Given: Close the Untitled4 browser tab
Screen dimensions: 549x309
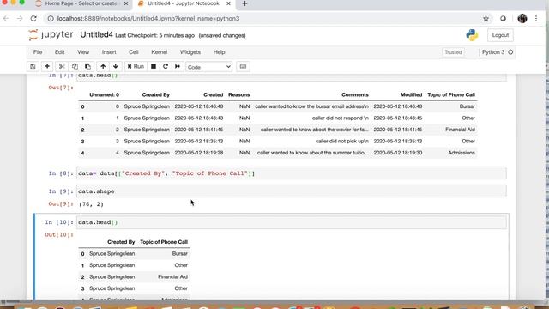Looking at the screenshot, I should coord(228,3).
